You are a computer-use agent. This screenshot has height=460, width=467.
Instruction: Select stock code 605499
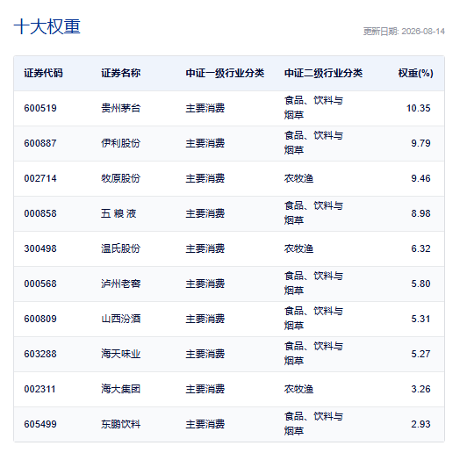[40, 425]
